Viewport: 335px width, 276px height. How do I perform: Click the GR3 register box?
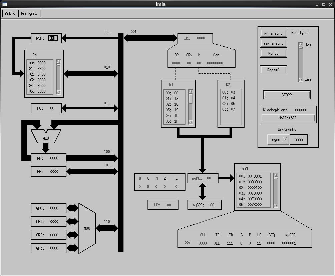click(48, 248)
